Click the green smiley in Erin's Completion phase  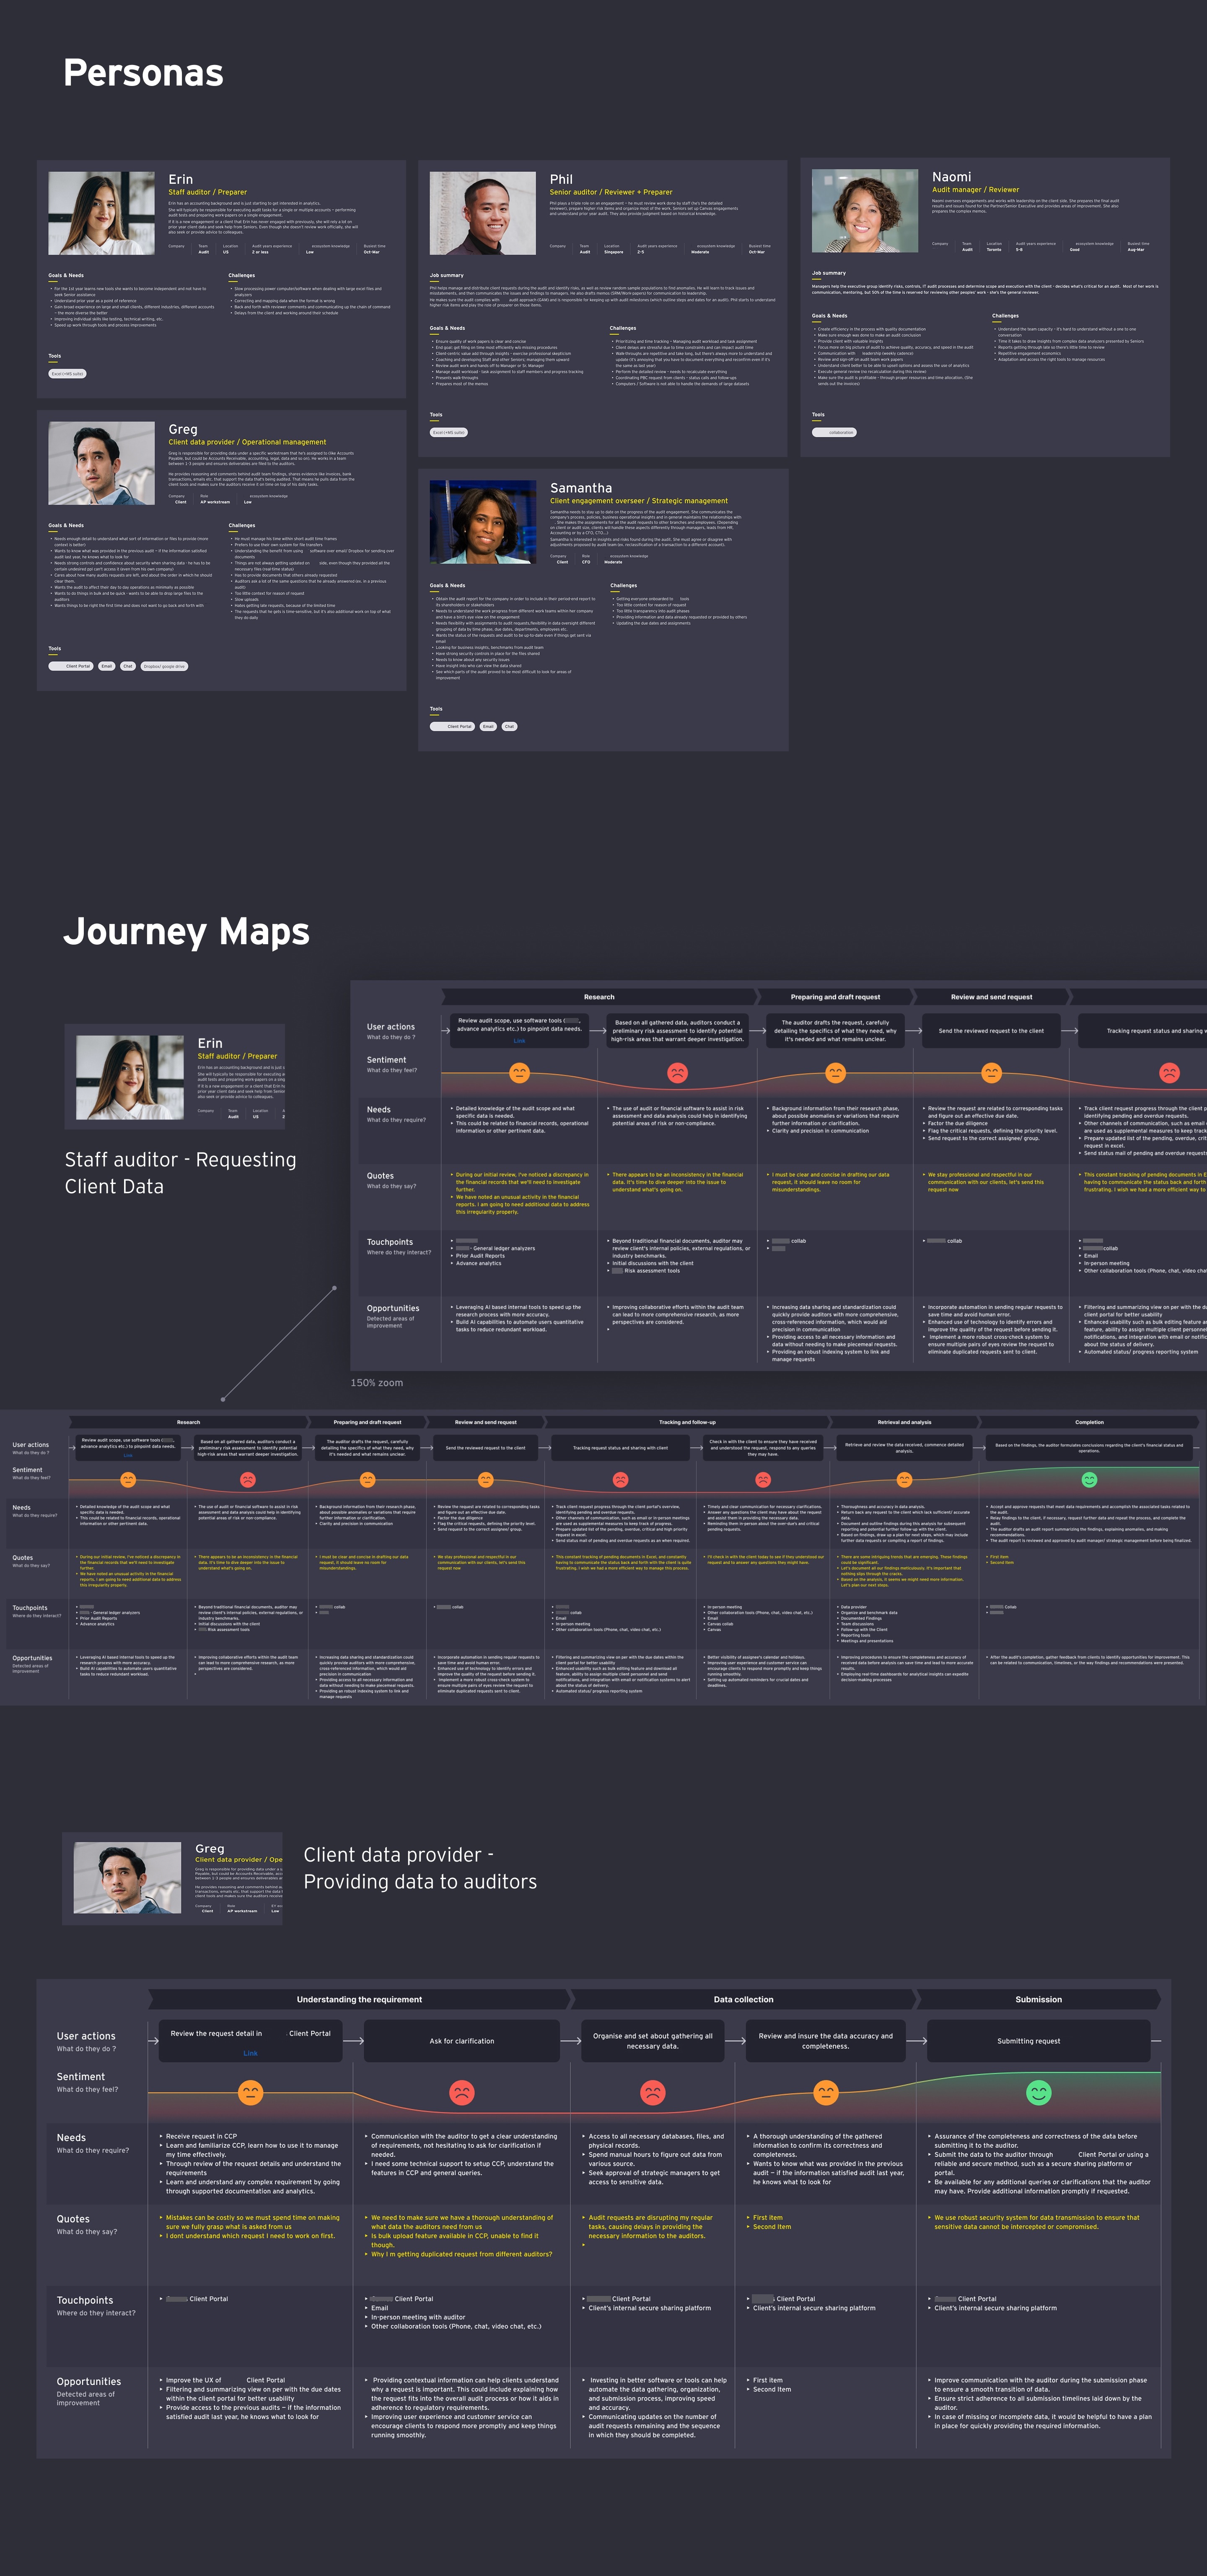pyautogui.click(x=1089, y=1479)
